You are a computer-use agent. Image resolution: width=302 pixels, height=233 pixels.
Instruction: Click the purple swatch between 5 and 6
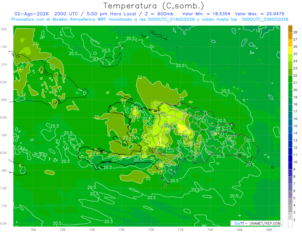point(290,195)
